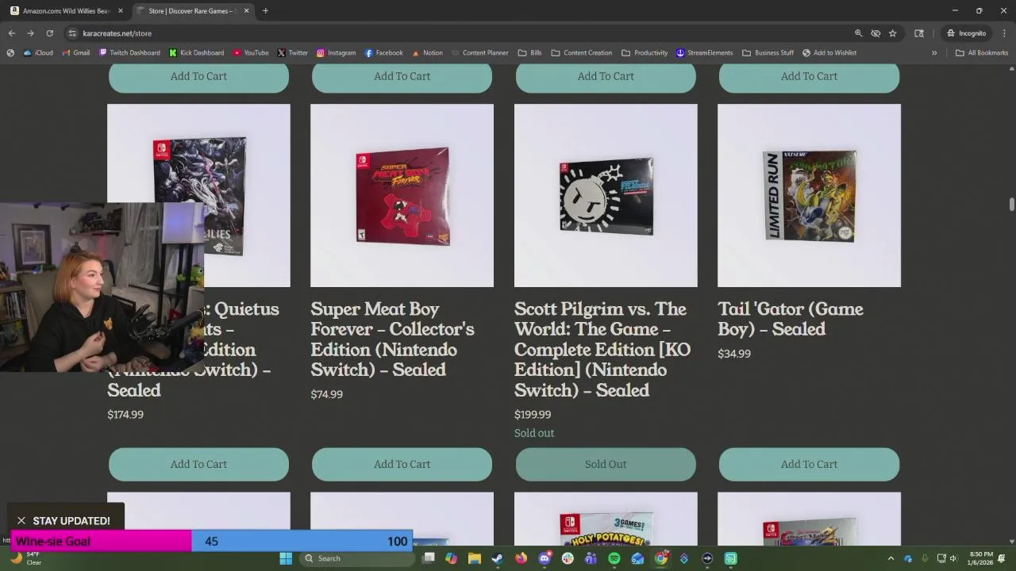Image resolution: width=1016 pixels, height=571 pixels.
Task: View Scott Pilgrim KO Edition product image
Action: pos(606,195)
